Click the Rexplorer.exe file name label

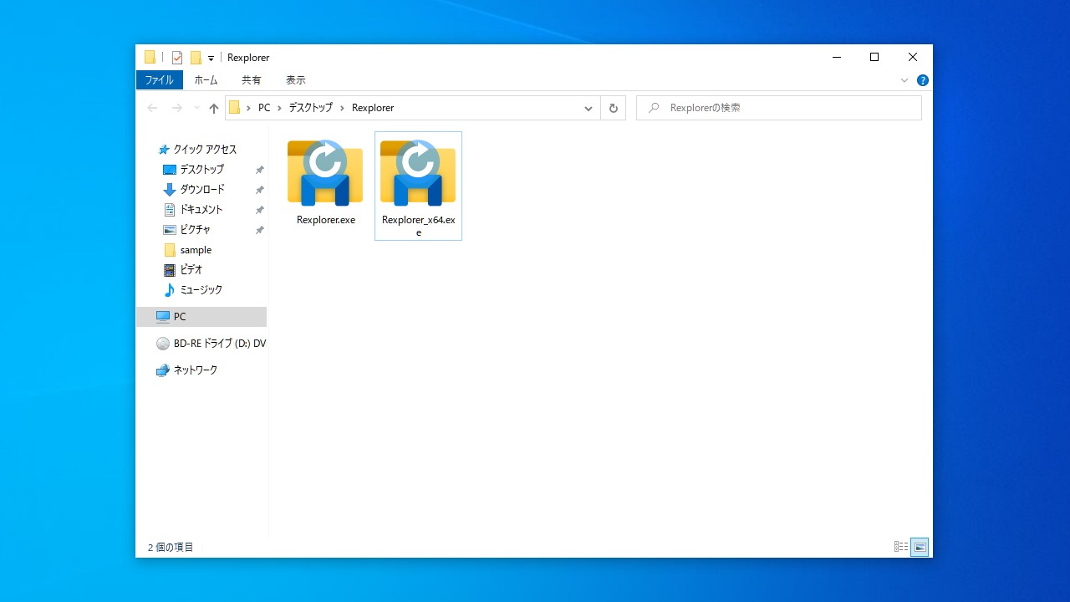(x=326, y=220)
